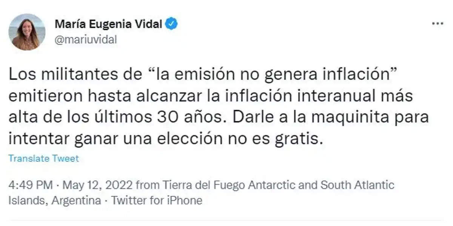Click the blue verified checkmark badge
453x226 pixels.
[171, 23]
